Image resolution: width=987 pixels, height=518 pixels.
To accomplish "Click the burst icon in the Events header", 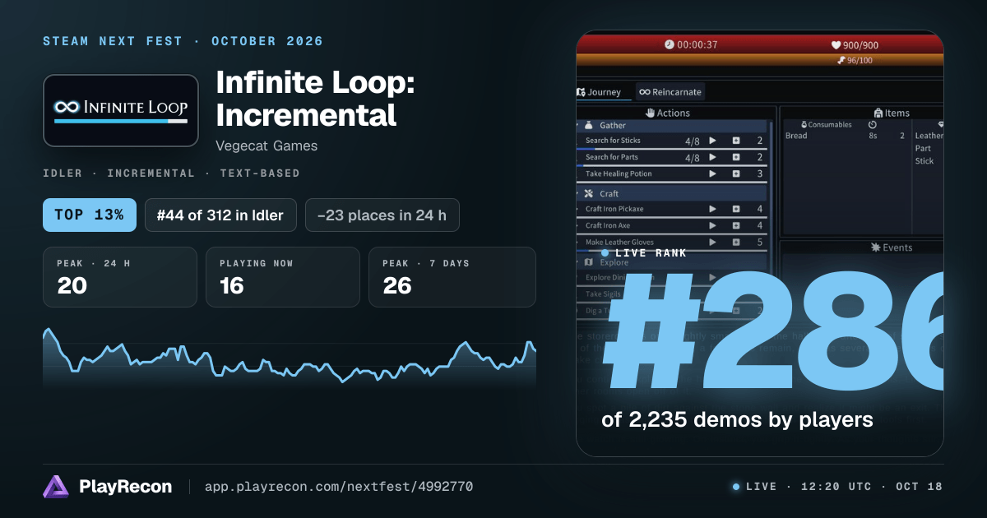I will point(875,247).
